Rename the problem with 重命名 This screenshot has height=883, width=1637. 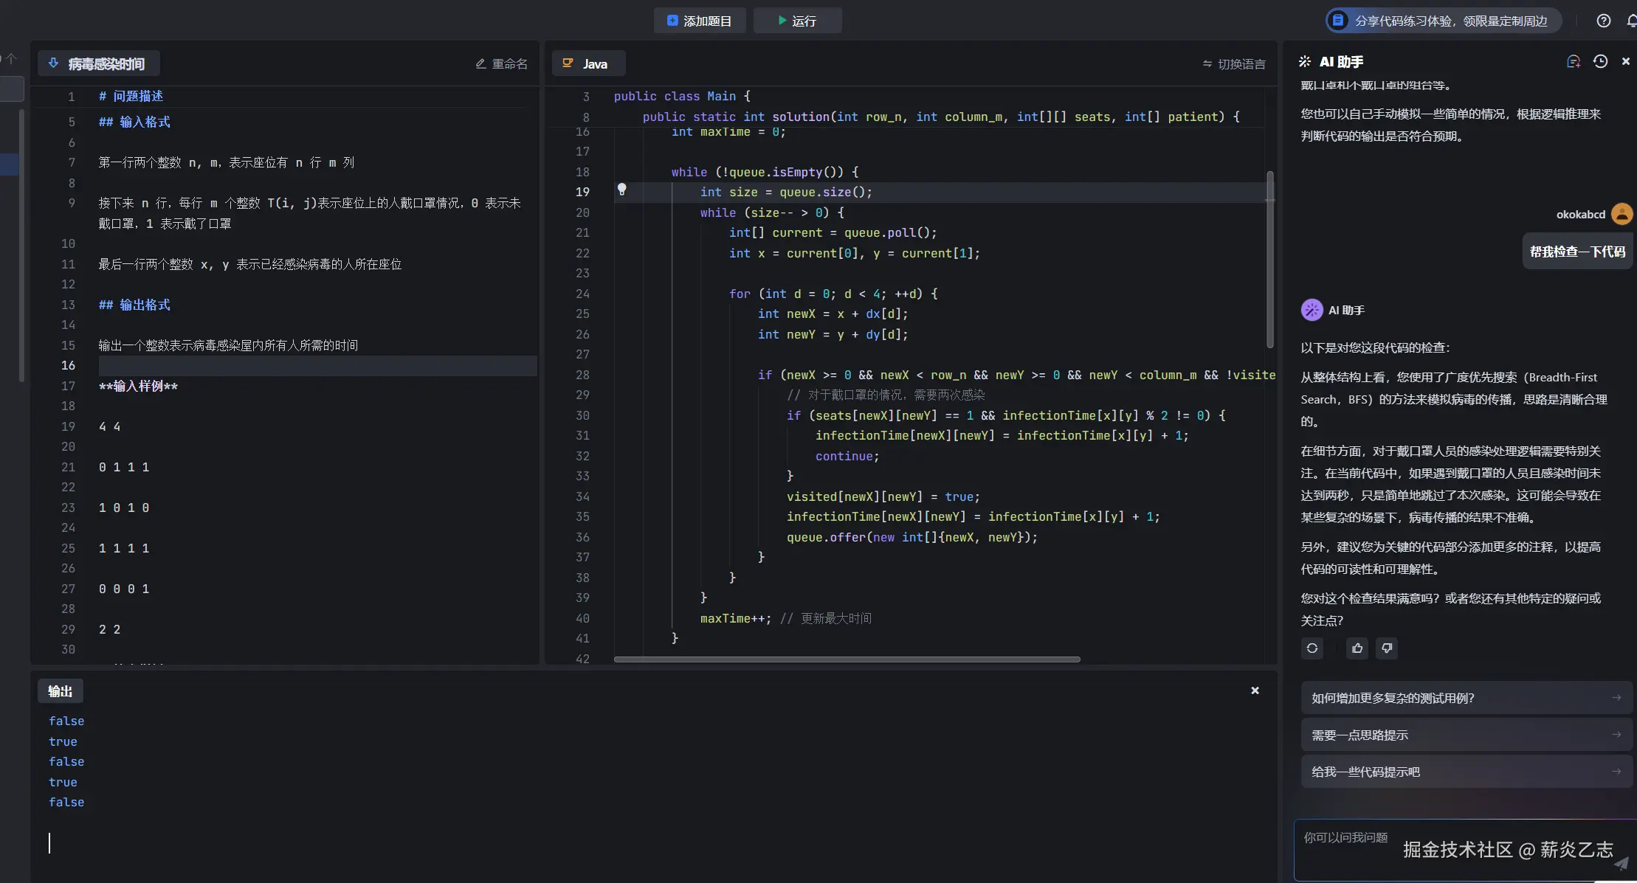[502, 64]
